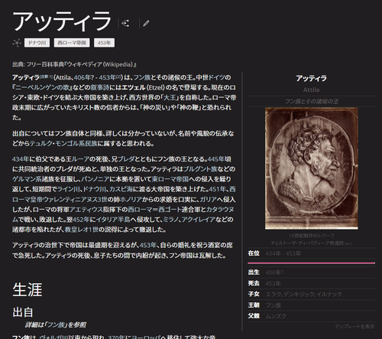Select the 西ローマ帝国 tag
This screenshot has width=382, height=339.
click(72, 43)
